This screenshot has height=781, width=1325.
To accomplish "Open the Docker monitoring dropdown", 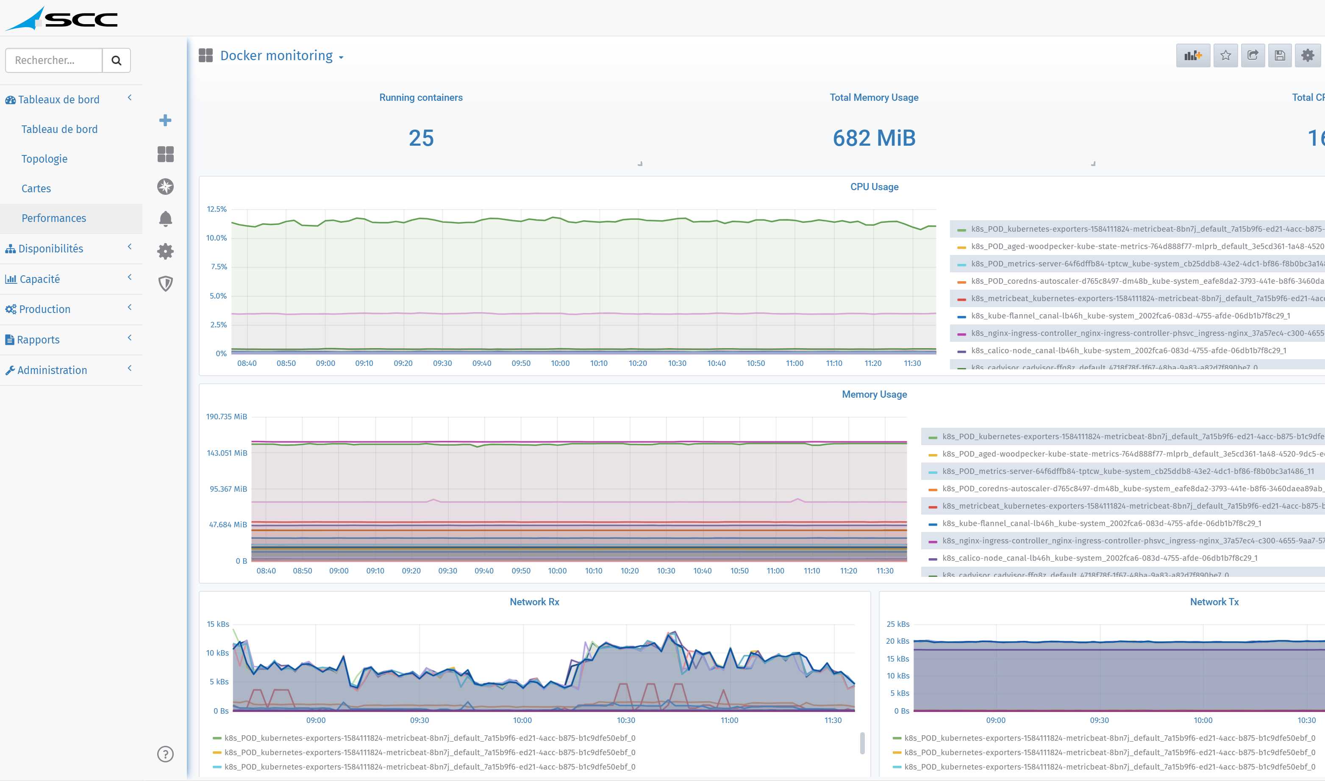I will click(x=282, y=56).
